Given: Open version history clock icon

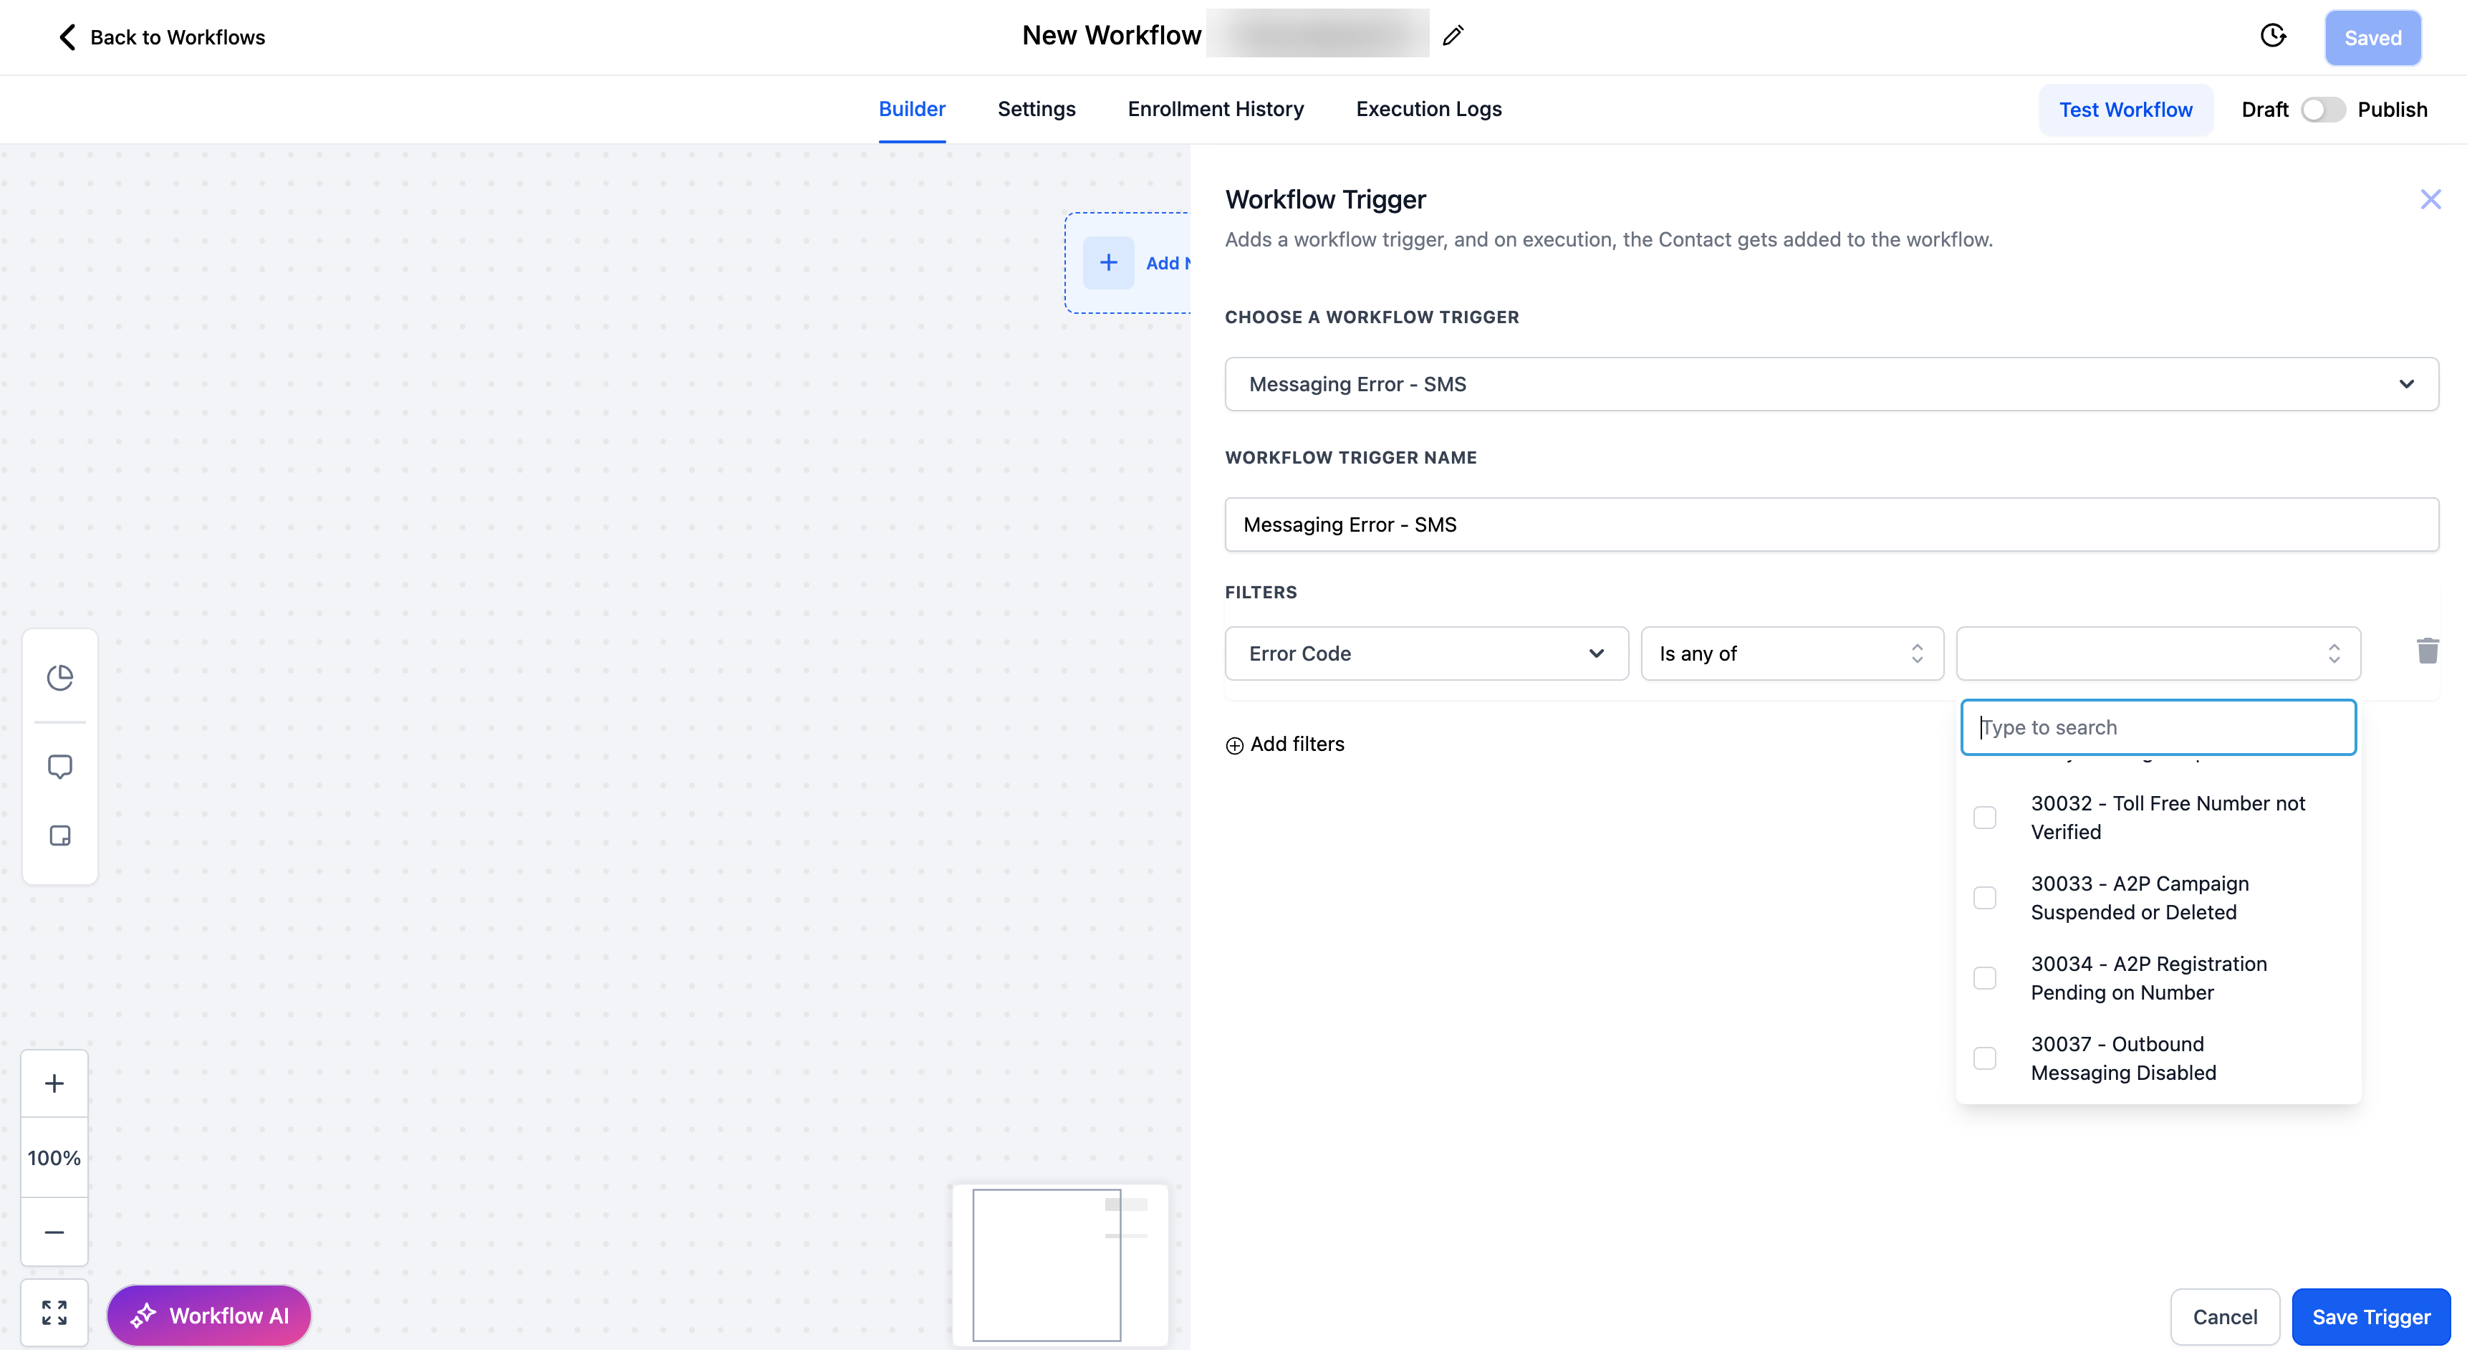Looking at the screenshot, I should pos(2273,37).
